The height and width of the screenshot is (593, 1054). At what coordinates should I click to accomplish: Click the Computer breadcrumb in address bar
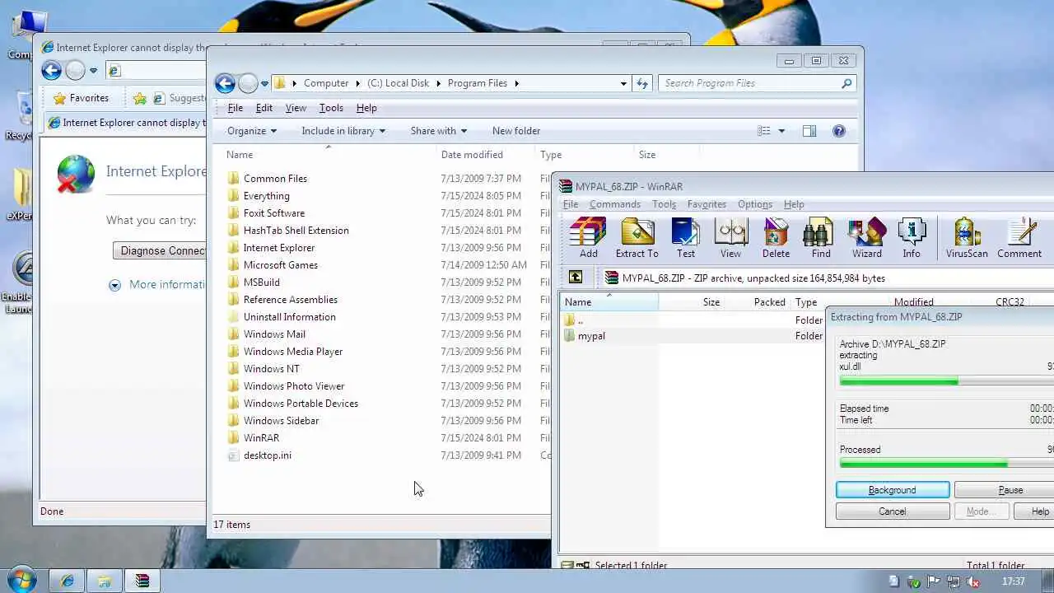click(x=326, y=83)
